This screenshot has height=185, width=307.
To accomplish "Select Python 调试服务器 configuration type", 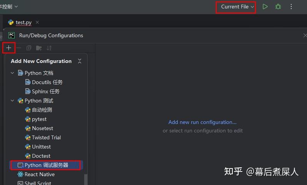I will point(46,165).
